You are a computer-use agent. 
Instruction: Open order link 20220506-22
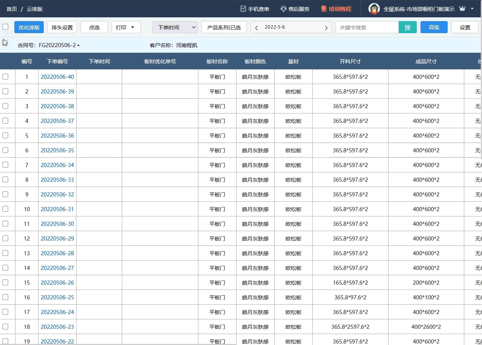tap(57, 341)
